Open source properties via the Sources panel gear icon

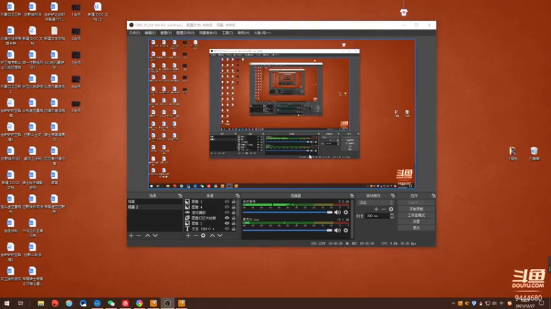[x=203, y=236]
